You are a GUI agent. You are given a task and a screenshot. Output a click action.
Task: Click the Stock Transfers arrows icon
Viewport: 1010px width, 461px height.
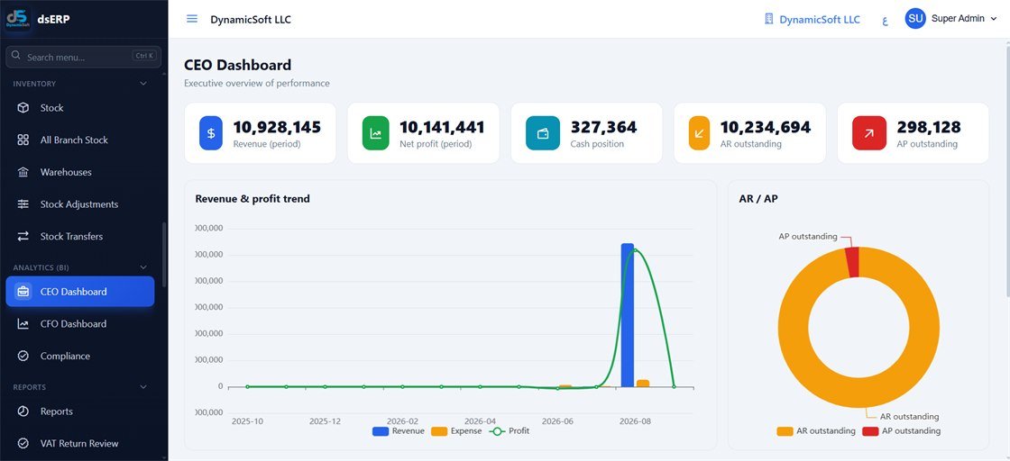[23, 237]
